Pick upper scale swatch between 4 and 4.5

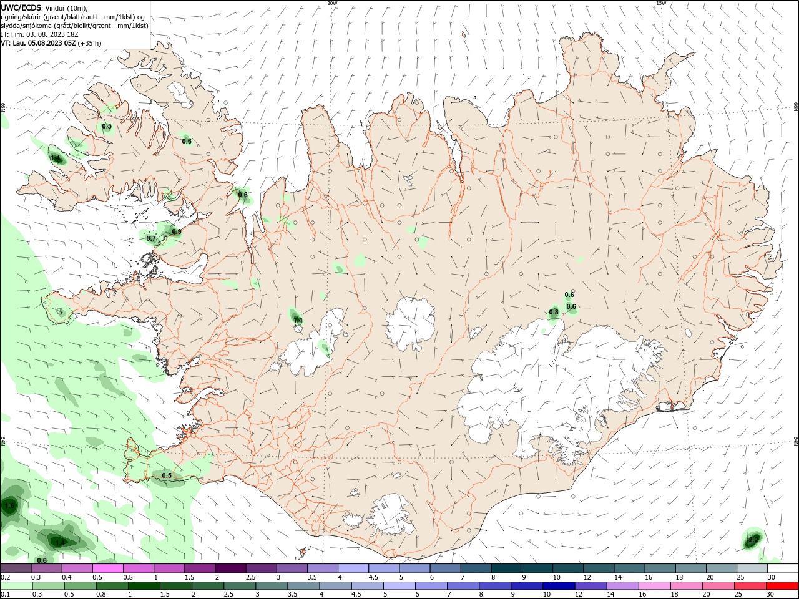(x=353, y=568)
